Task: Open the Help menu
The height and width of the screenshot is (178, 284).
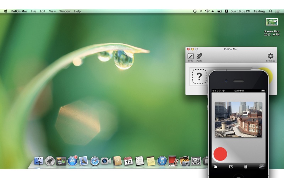Action: pos(77,11)
